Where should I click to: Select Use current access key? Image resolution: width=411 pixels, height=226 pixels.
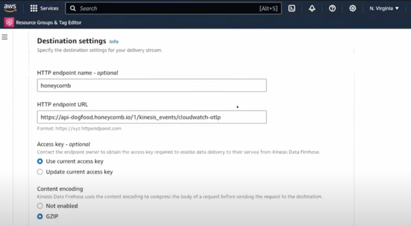40,161
